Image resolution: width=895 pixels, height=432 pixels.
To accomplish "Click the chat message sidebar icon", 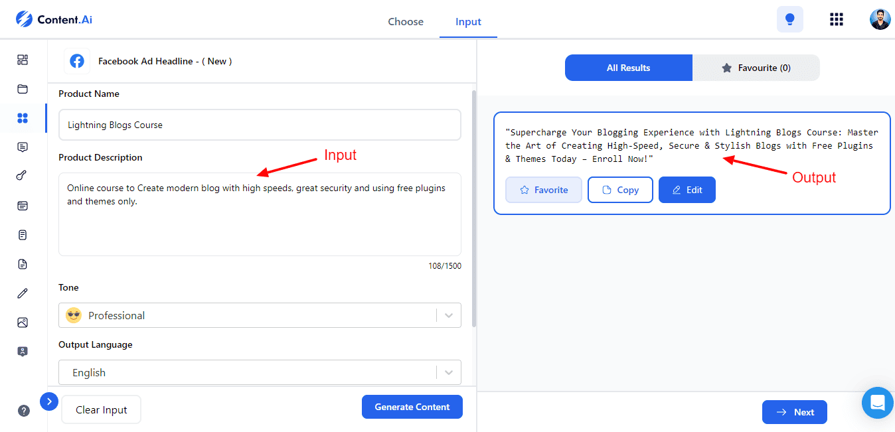I will tap(23, 147).
